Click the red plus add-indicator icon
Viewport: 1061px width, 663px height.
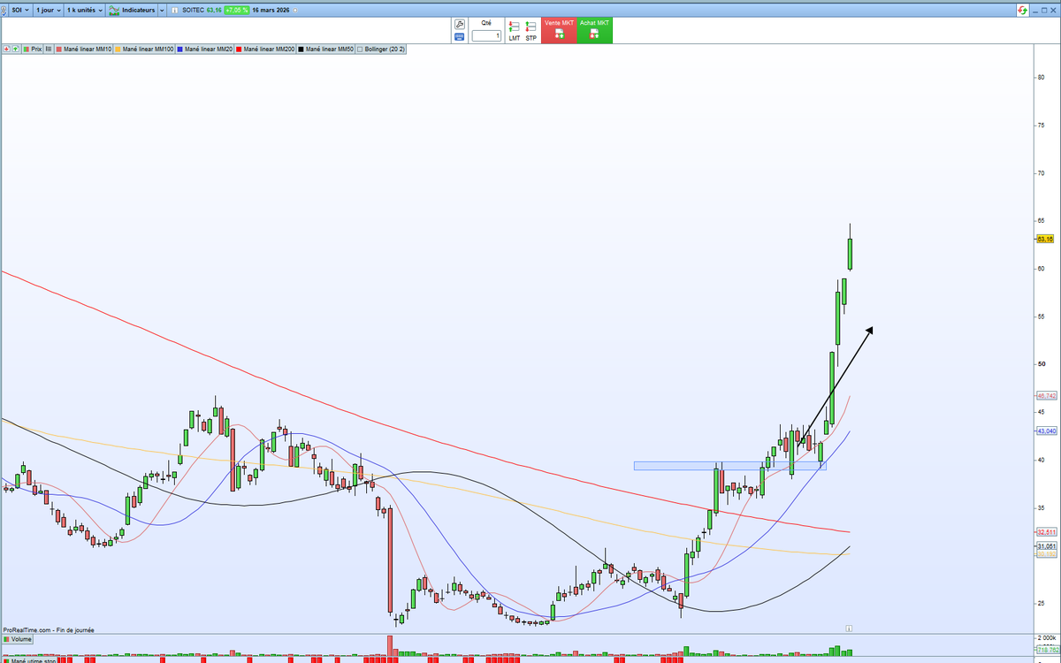click(6, 50)
